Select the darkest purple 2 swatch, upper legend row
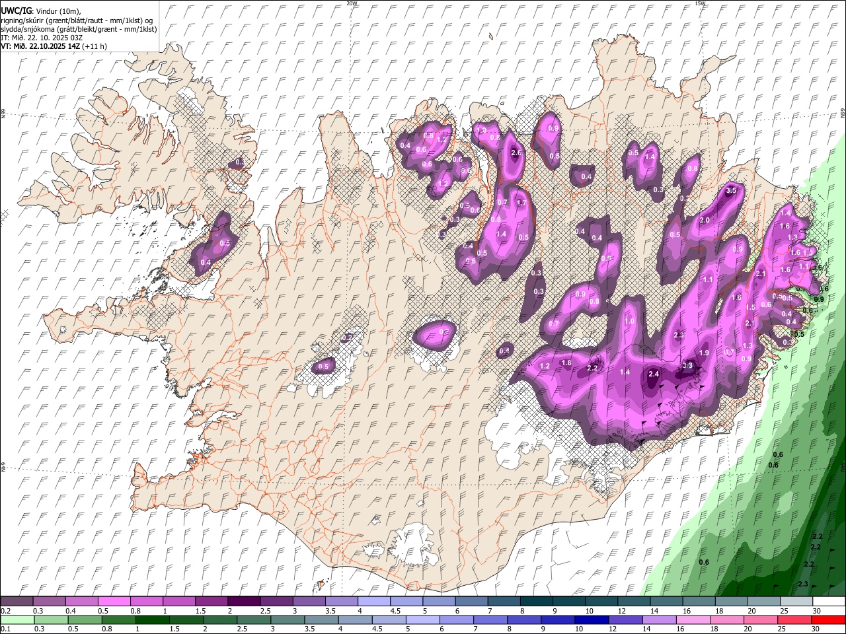This screenshot has height=634, width=846. pos(244,601)
